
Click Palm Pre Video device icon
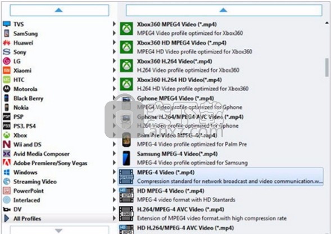click(x=126, y=139)
